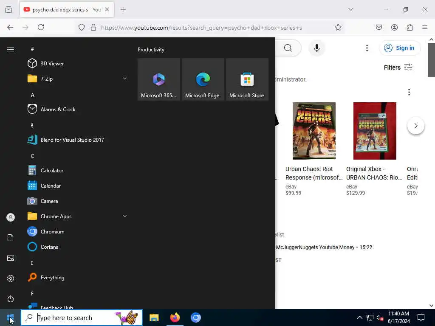Close the YouTube browser tab
The height and width of the screenshot is (326, 435).
pos(107,9)
